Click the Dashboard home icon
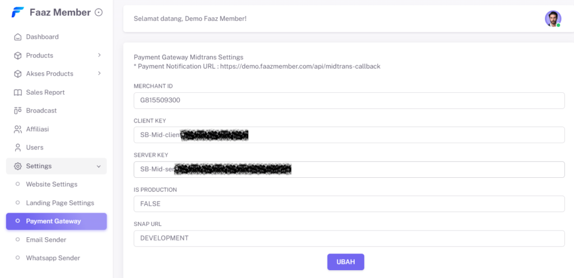574x278 pixels. (x=17, y=37)
